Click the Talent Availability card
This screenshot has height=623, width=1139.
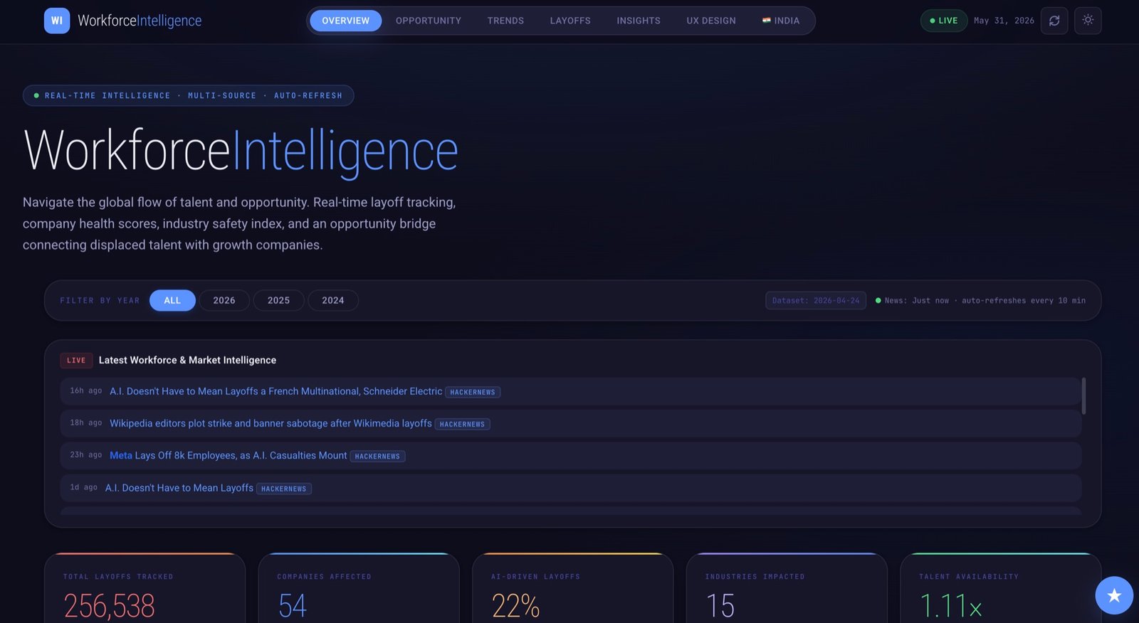[x=1000, y=588]
